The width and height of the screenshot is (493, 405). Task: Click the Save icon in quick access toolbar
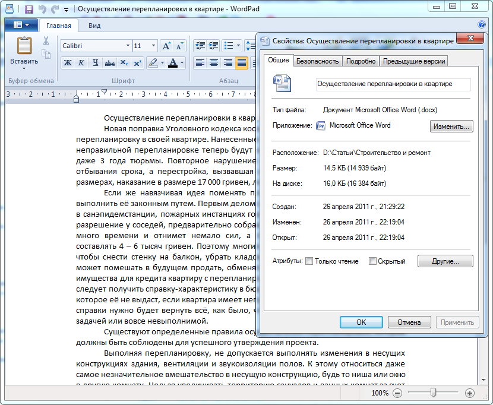29,9
